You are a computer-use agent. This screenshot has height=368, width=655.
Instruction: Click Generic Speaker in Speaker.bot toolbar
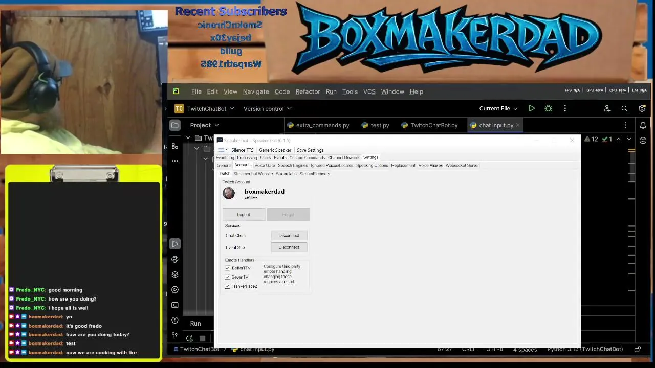(275, 150)
